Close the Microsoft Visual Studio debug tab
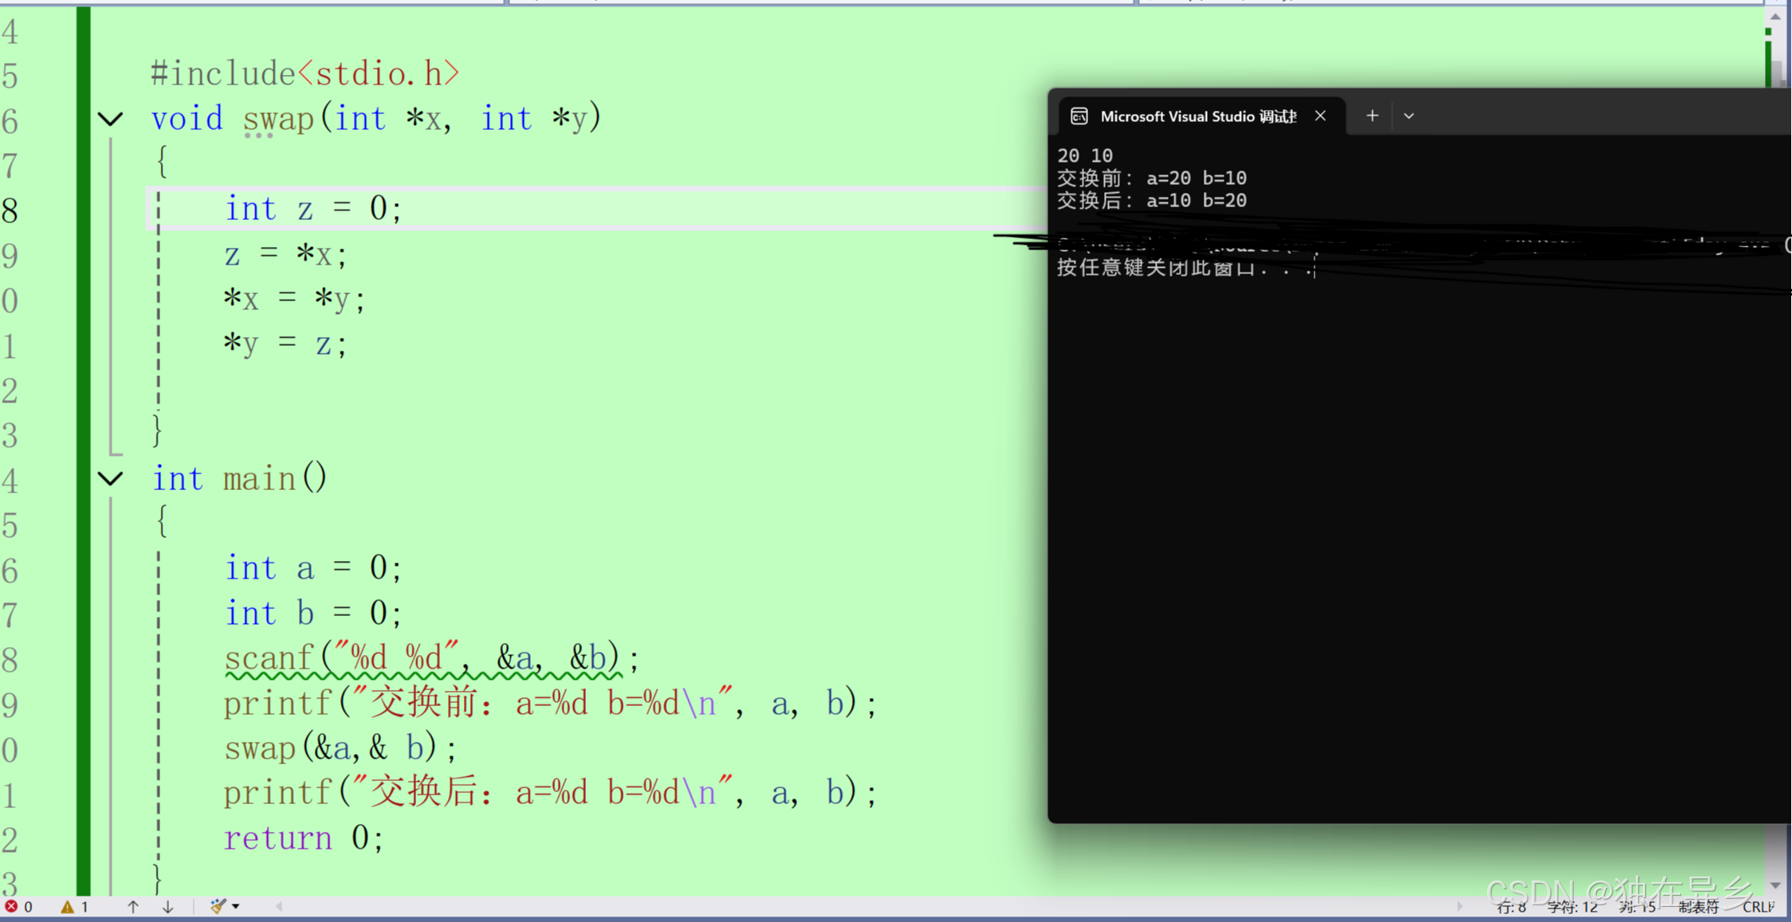The image size is (1792, 922). [x=1320, y=116]
